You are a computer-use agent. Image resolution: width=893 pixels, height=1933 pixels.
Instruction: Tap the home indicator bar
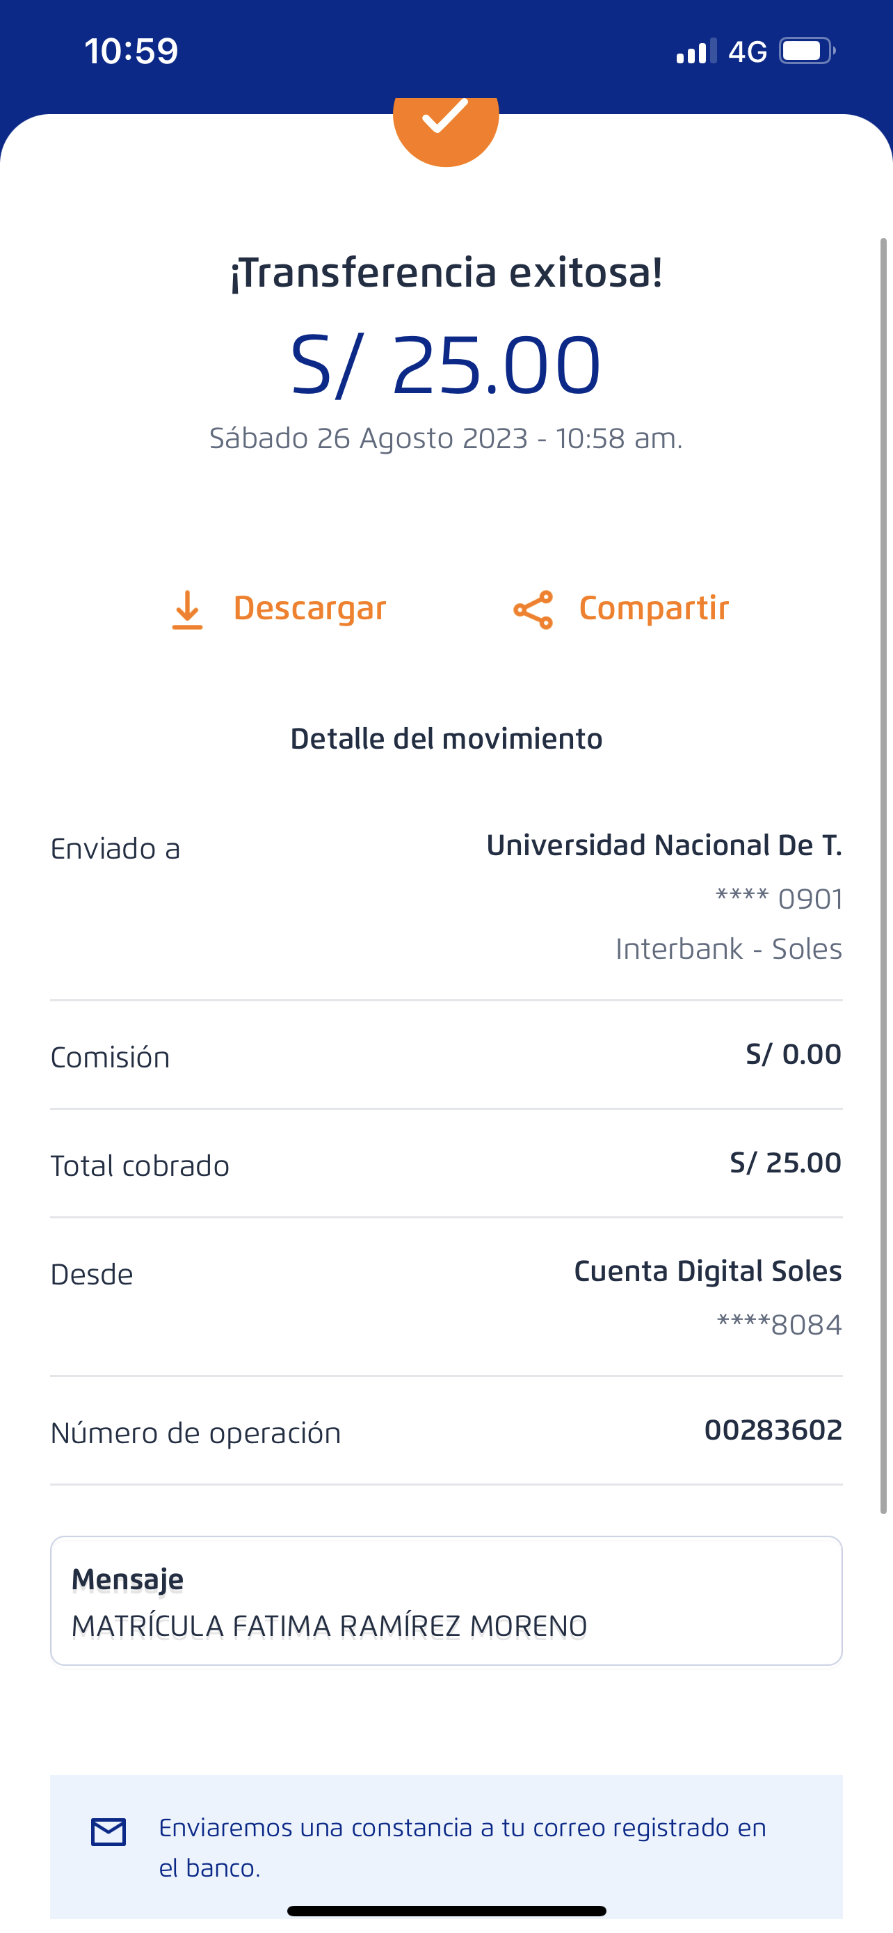tap(446, 1911)
